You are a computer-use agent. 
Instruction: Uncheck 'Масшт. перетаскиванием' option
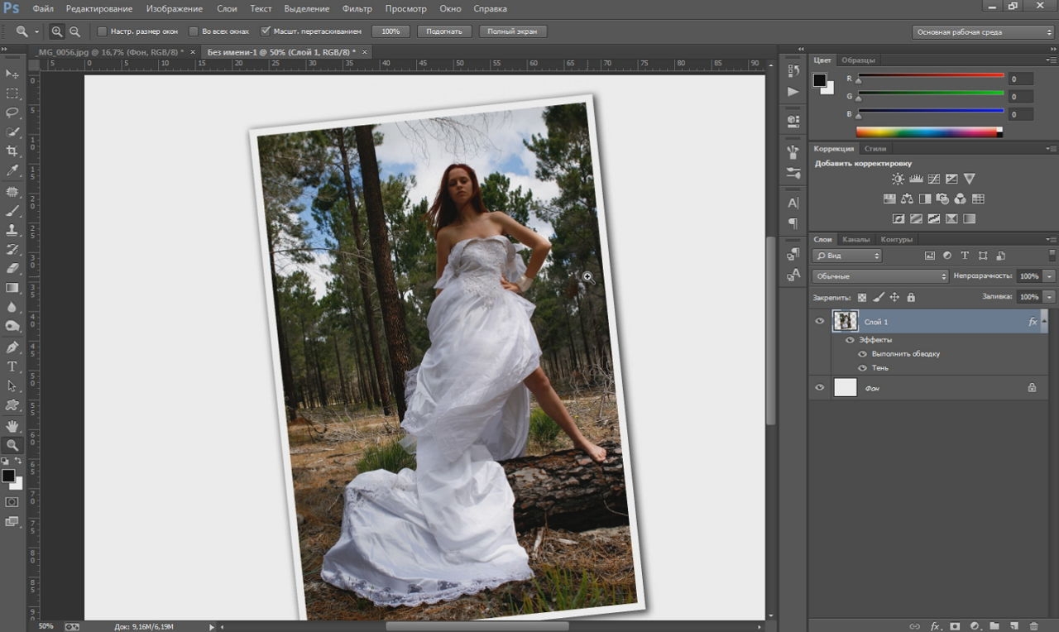click(x=266, y=31)
